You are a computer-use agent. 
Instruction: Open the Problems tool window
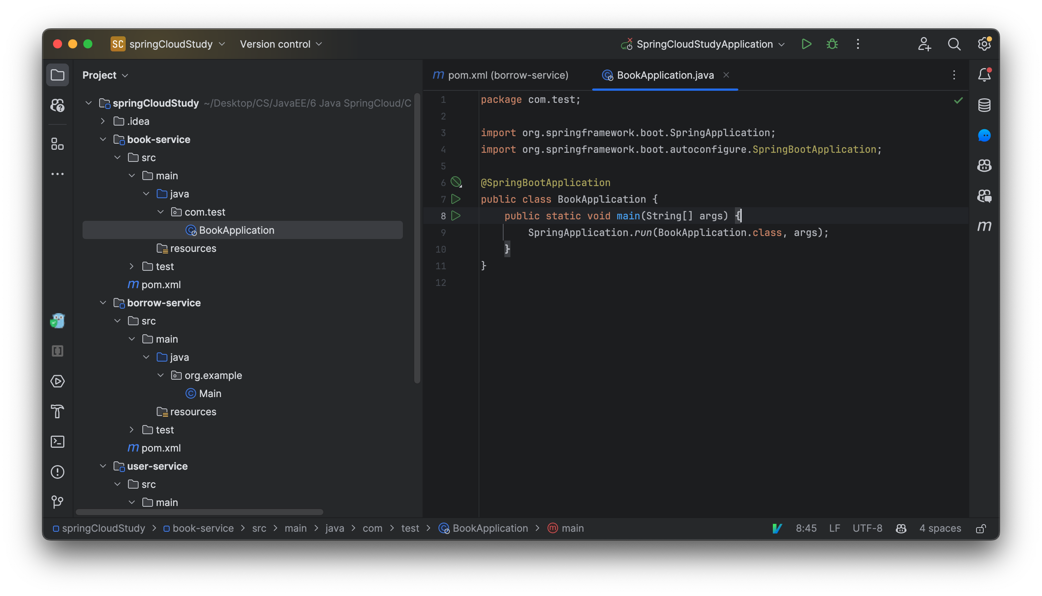coord(58,472)
